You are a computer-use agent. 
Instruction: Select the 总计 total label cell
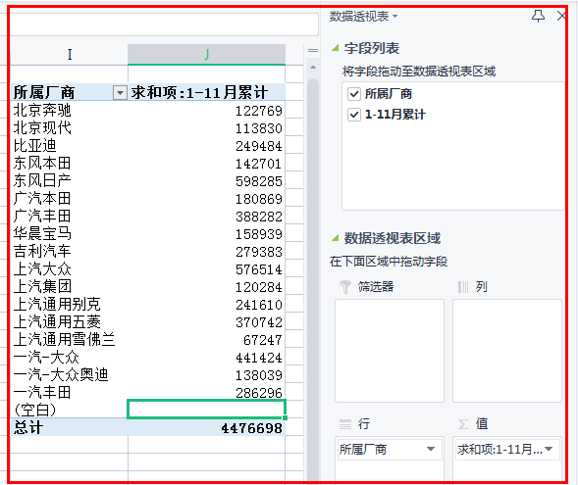(69, 427)
